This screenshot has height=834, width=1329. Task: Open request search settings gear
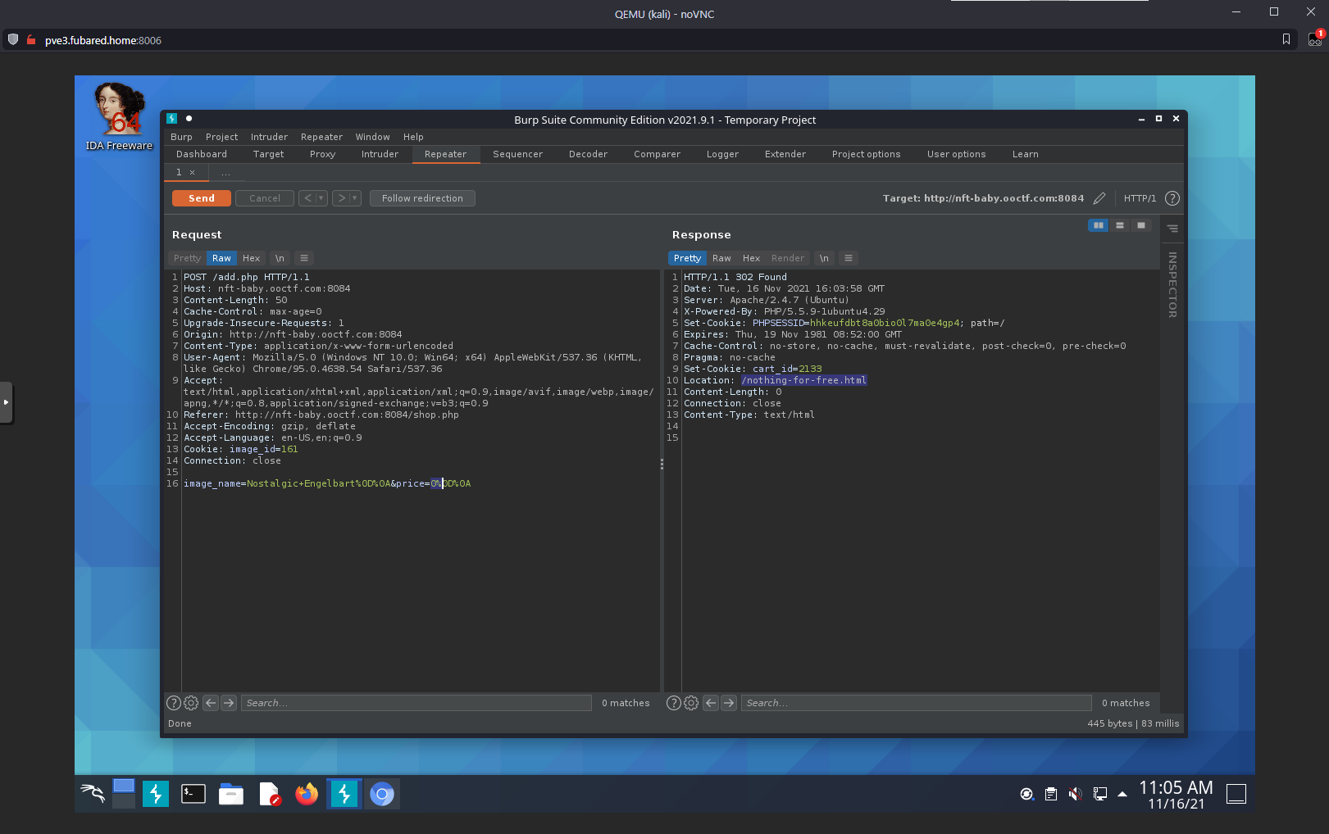pos(191,703)
